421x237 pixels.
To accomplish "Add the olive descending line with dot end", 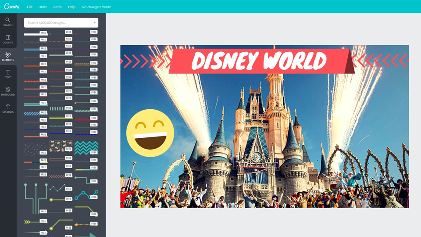I will (x=86, y=211).
